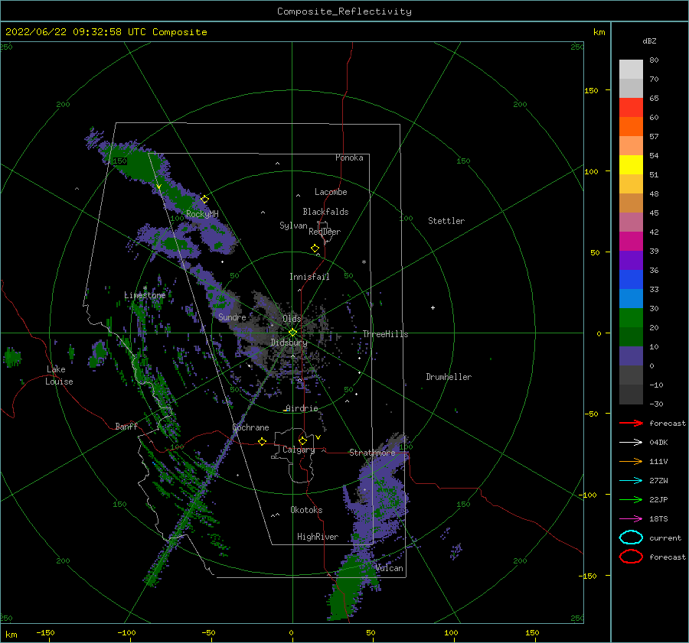
Task: Click the yellow diamond marker beside RockyMH
Action: pos(204,200)
